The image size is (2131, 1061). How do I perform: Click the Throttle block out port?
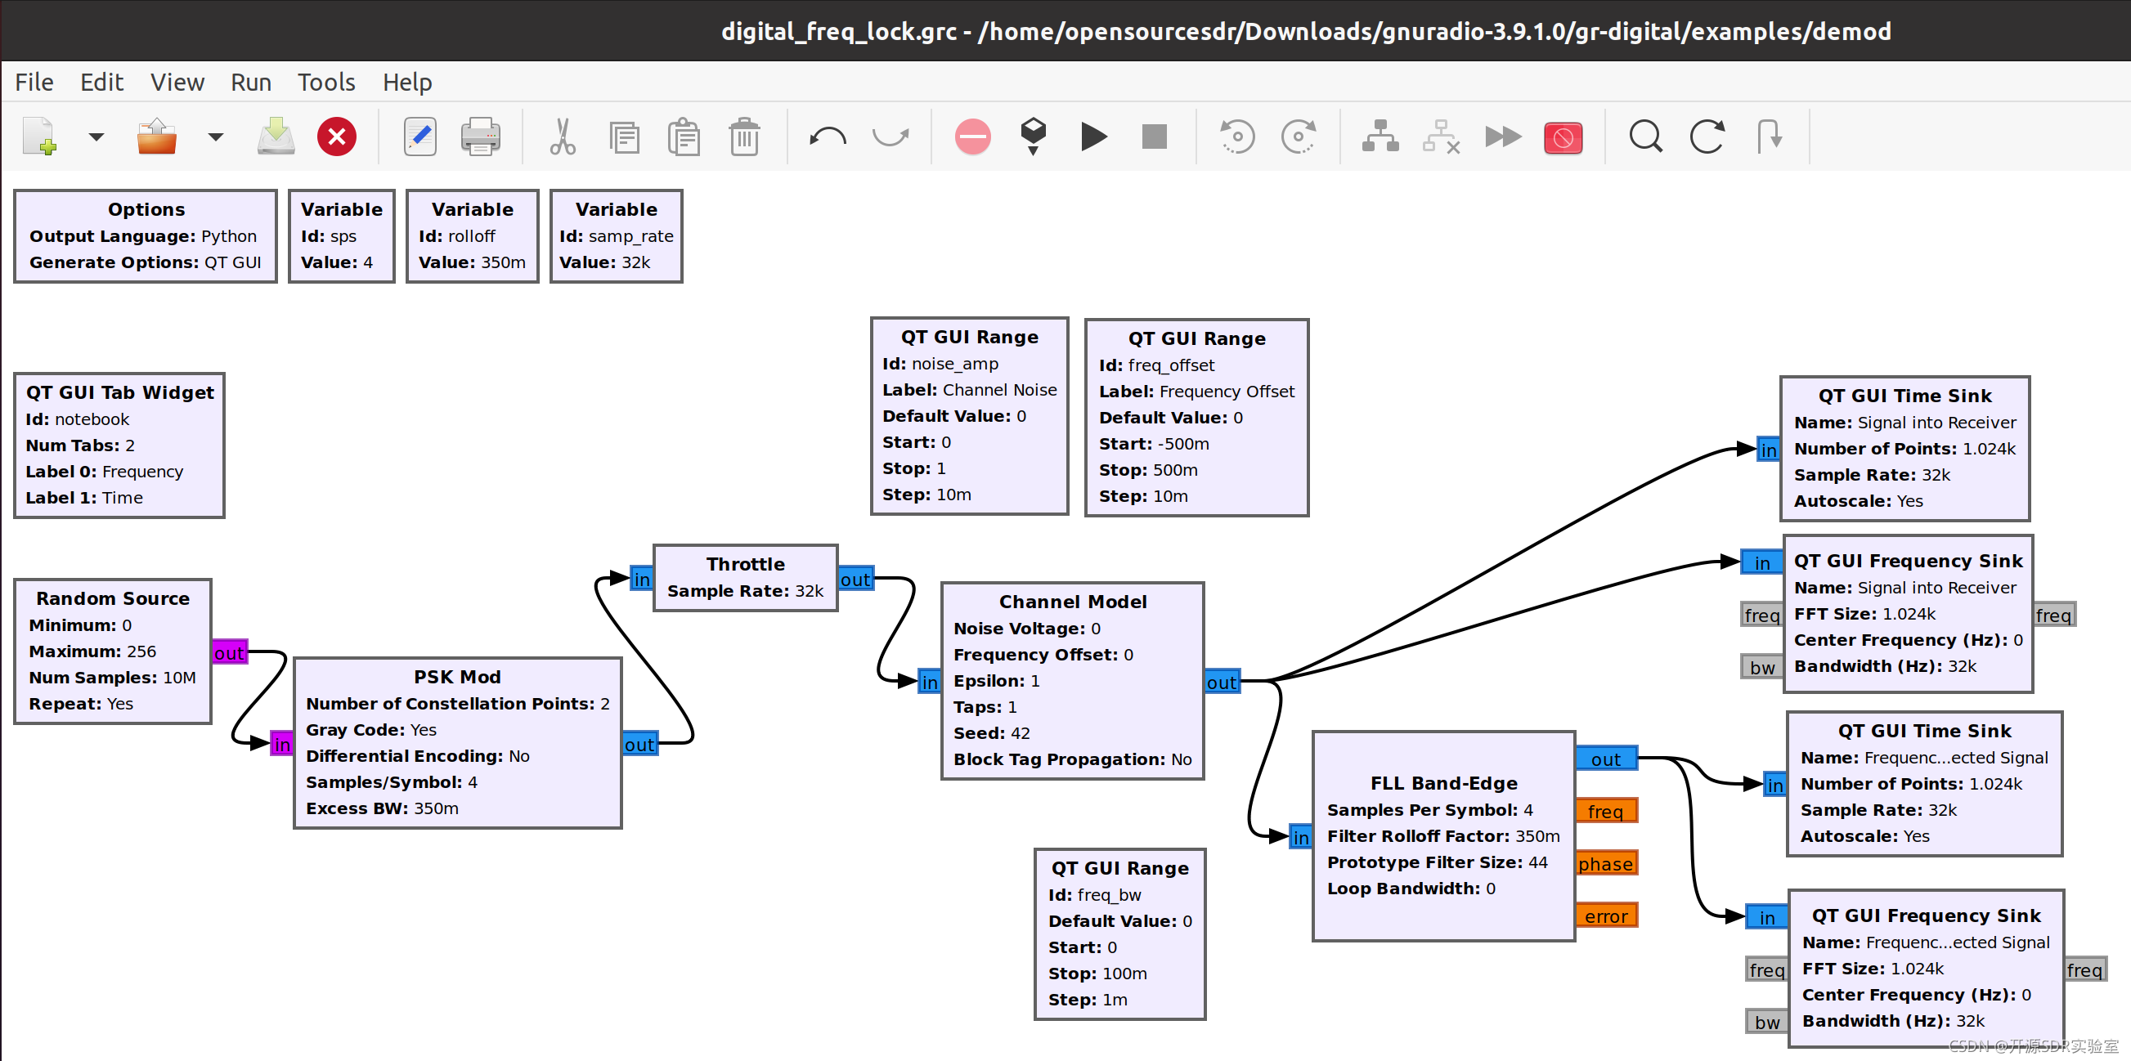(x=855, y=579)
